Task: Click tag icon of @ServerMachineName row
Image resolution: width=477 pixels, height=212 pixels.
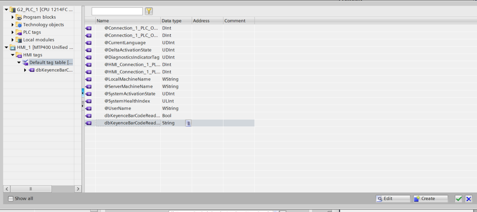Action: click(x=88, y=86)
